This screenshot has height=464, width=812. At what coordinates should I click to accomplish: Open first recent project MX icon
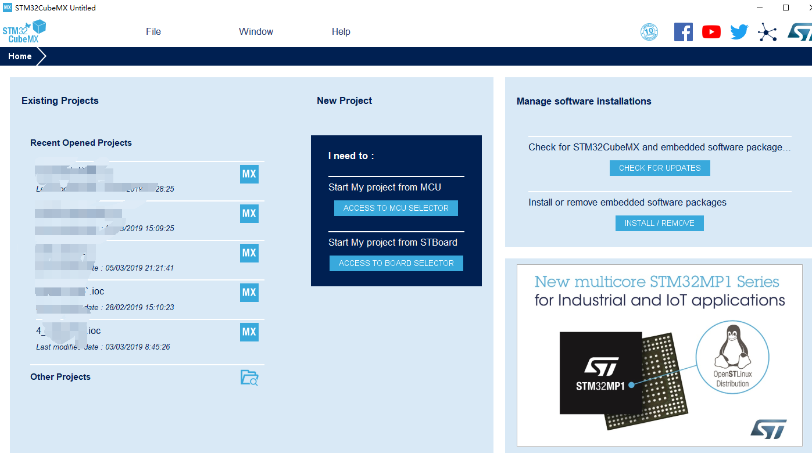[x=249, y=174]
